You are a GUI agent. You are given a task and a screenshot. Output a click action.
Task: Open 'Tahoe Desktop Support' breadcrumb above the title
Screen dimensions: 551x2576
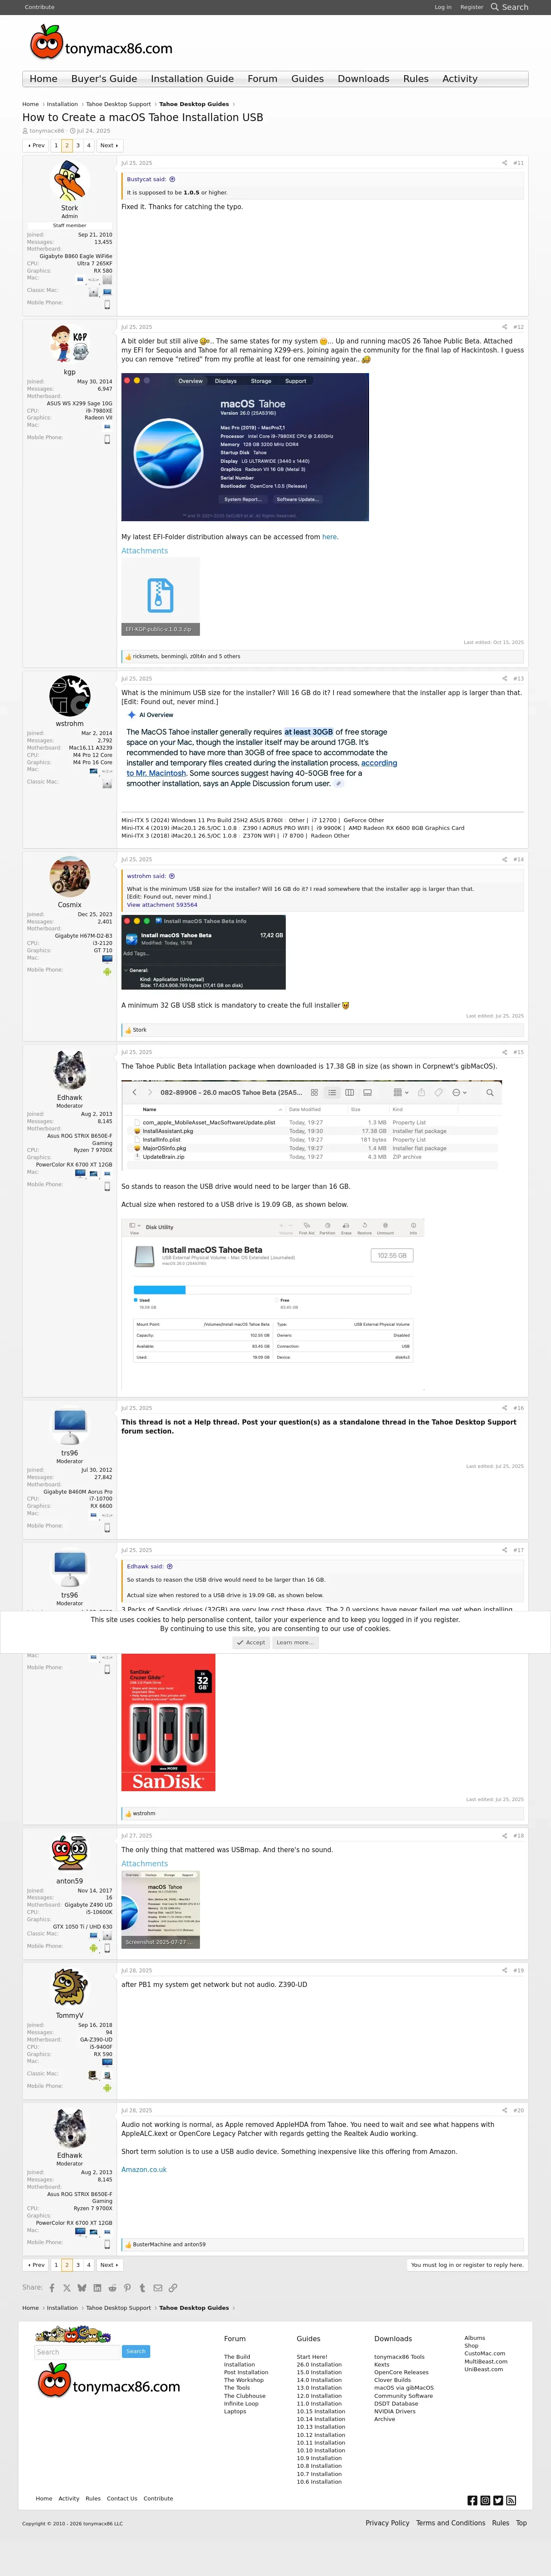pos(118,104)
